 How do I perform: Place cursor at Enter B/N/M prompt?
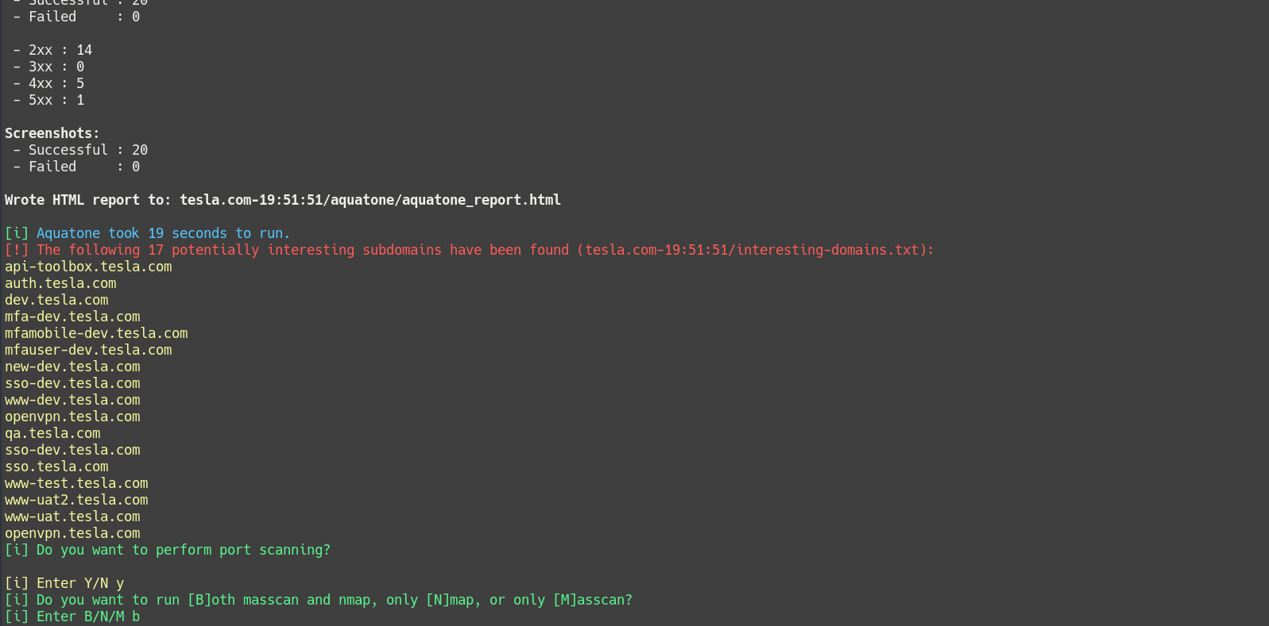click(x=72, y=616)
